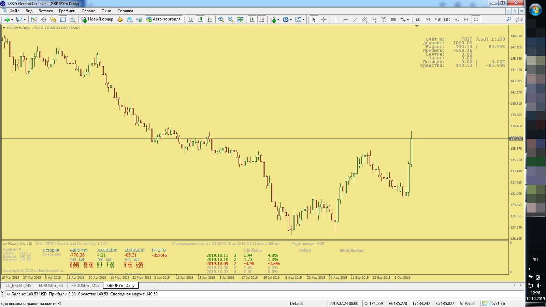The width and height of the screenshot is (546, 307).
Task: Switch to the XAUUSDm,M15 chart tab
Action: (85, 286)
